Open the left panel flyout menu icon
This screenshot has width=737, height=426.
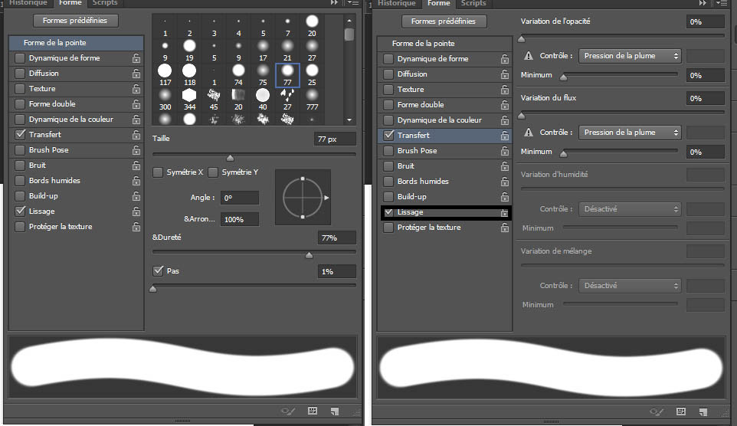click(353, 3)
